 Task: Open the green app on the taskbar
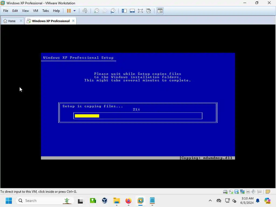(x=93, y=201)
